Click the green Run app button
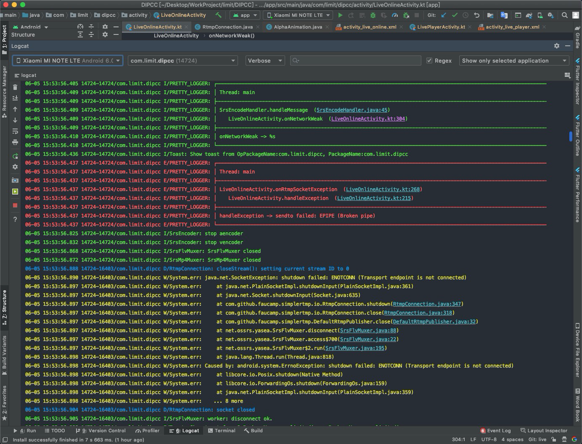The height and width of the screenshot is (444, 582). pos(340,15)
